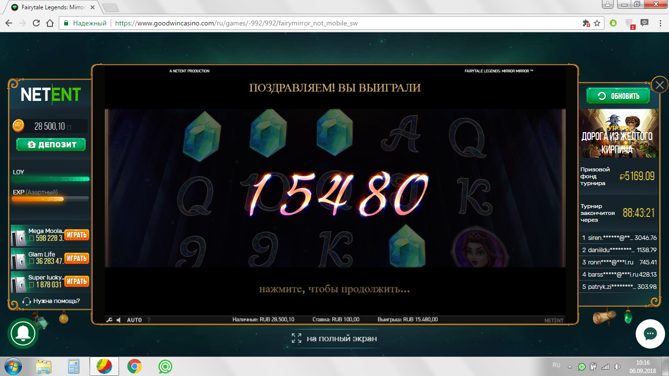The height and width of the screenshot is (376, 669).
Task: Click the LOY loyalty progress bar
Action: coord(50,179)
